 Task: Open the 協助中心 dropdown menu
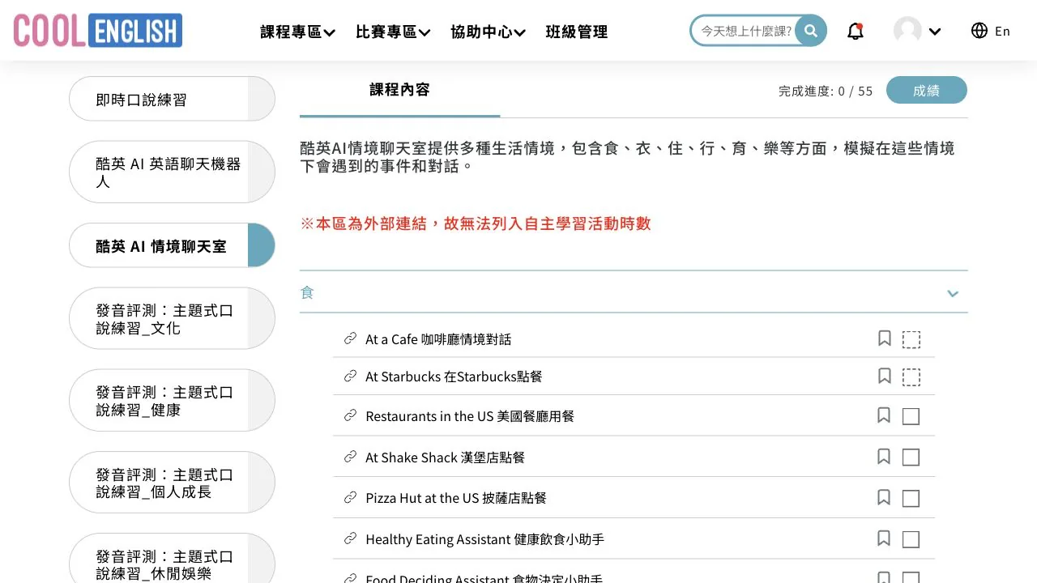click(488, 32)
